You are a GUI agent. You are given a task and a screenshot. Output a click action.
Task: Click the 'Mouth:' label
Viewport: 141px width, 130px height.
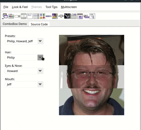coord(10,79)
